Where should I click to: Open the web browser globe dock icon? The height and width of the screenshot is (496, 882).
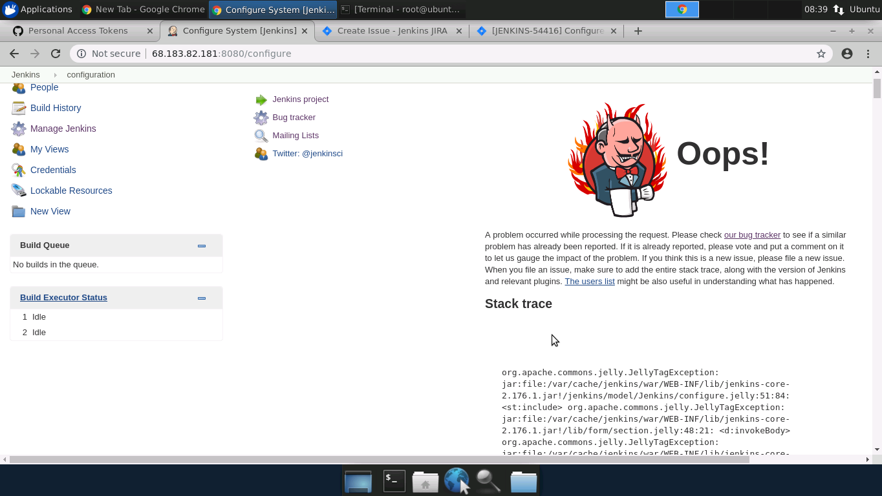[x=457, y=481]
